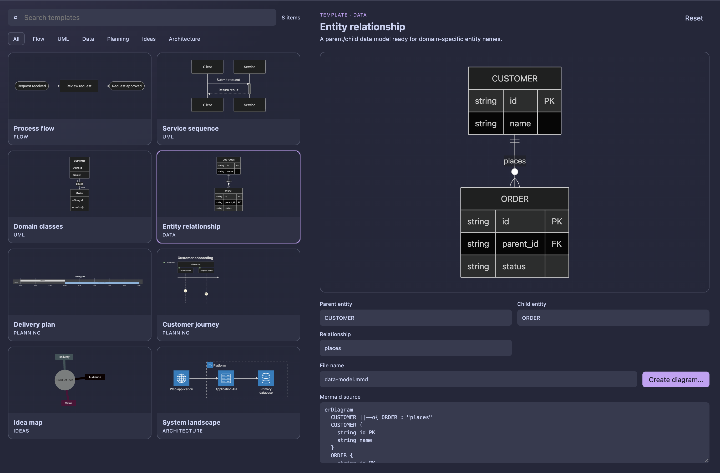Click the Application API server icon

(x=226, y=378)
